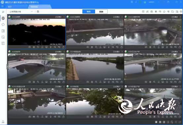Image resolution: width=183 pixels, height=125 pixels.
Task: Close the JK34 camera cell
Action: point(122,17)
